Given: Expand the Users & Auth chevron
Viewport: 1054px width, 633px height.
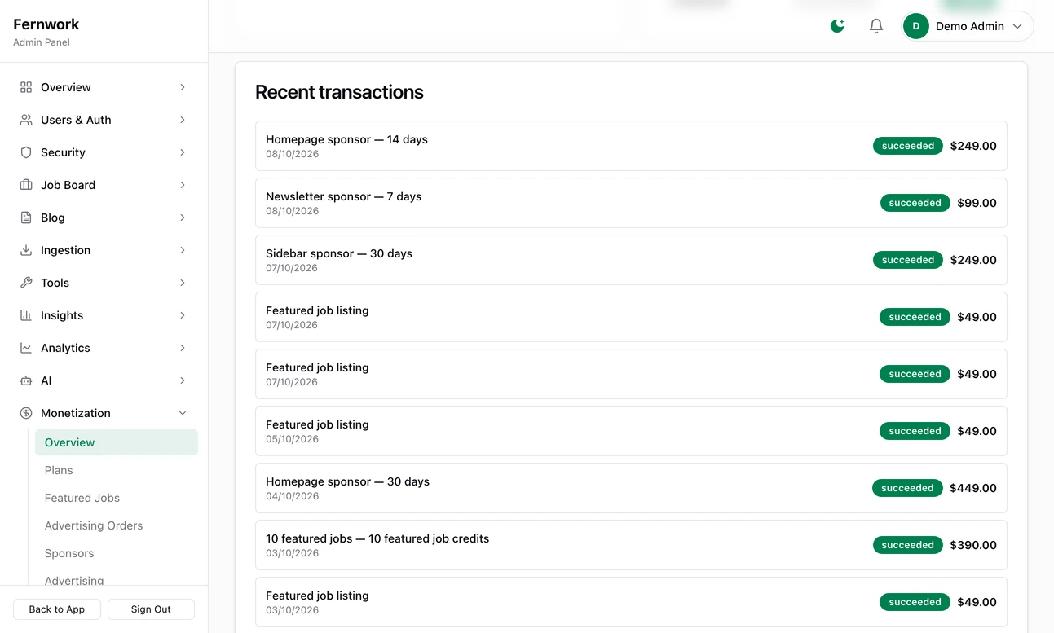Looking at the screenshot, I should 183,120.
